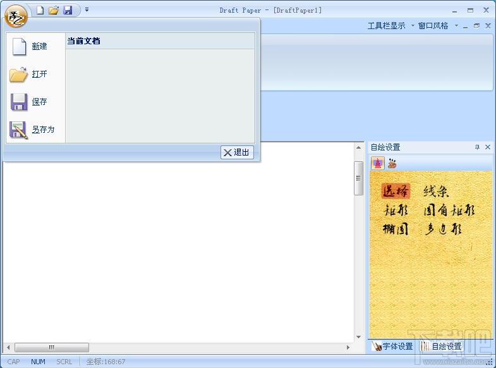Click the New document icon in quick access toolbar
This screenshot has height=368, width=496.
(x=40, y=10)
